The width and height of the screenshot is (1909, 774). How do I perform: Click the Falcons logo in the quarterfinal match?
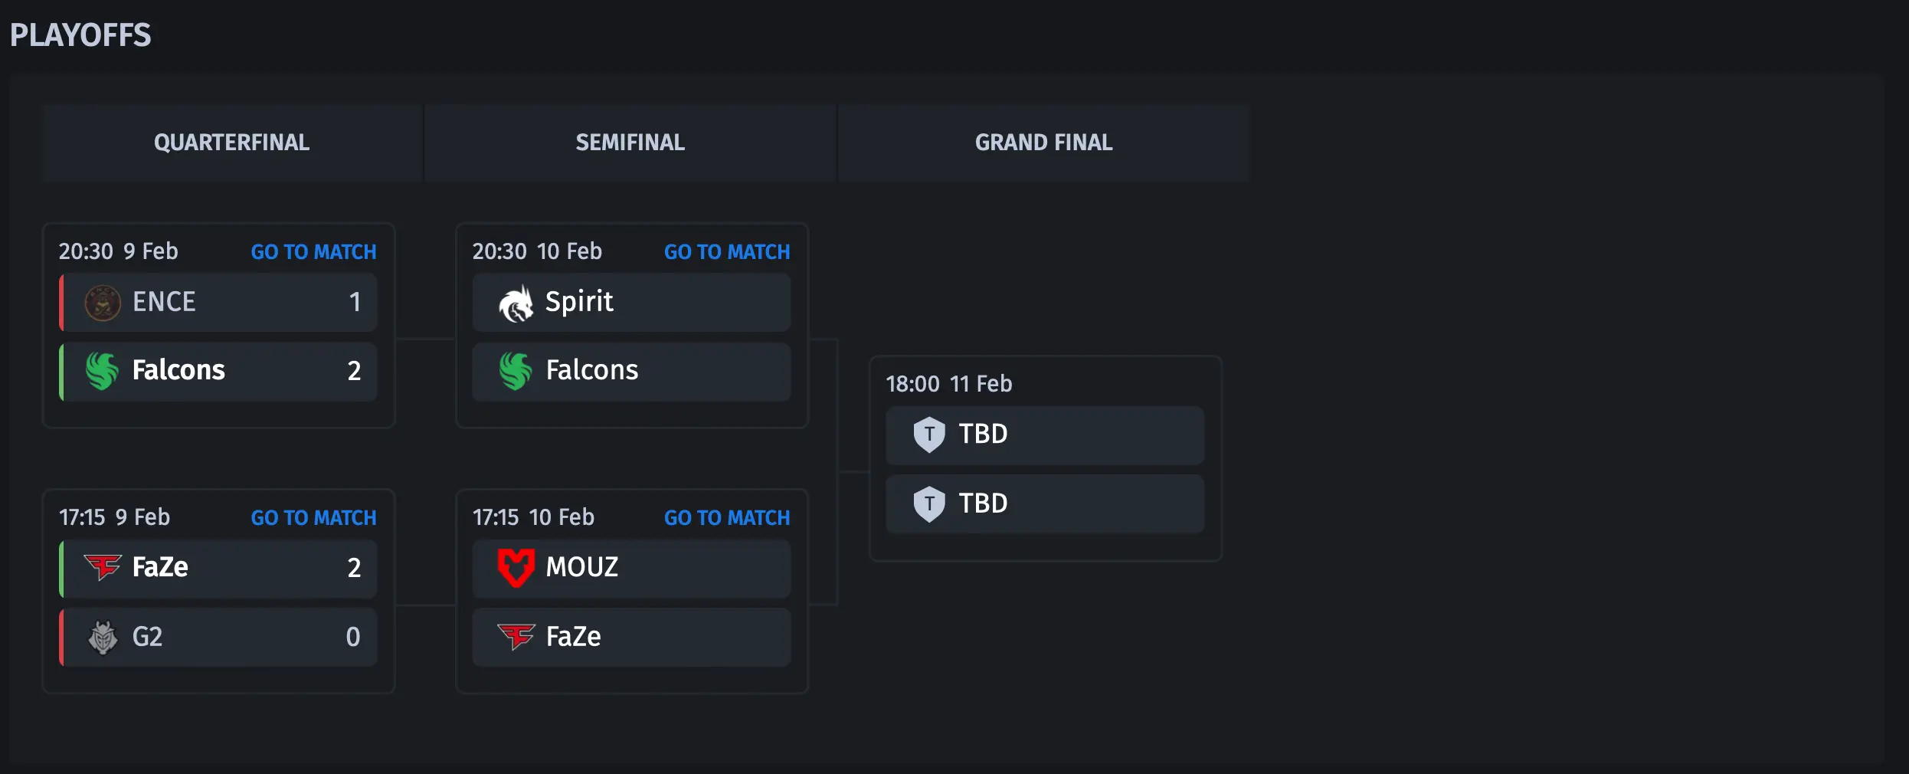tap(103, 371)
